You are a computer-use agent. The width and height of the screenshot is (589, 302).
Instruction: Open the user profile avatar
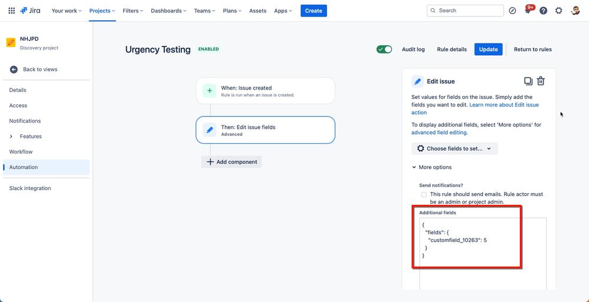(x=575, y=11)
